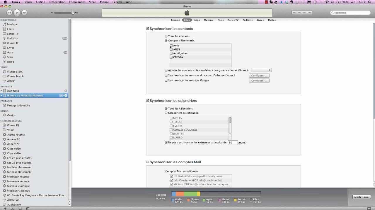
Task: Open the contacts group dropdown
Action: pyautogui.click(x=261, y=70)
